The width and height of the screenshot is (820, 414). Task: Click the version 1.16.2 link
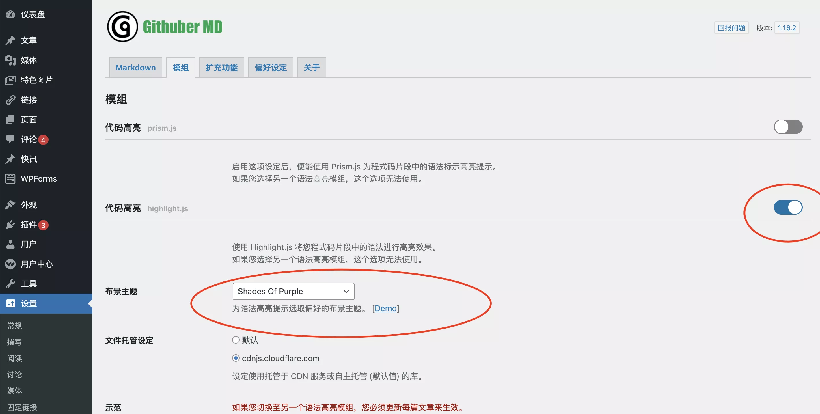787,28
